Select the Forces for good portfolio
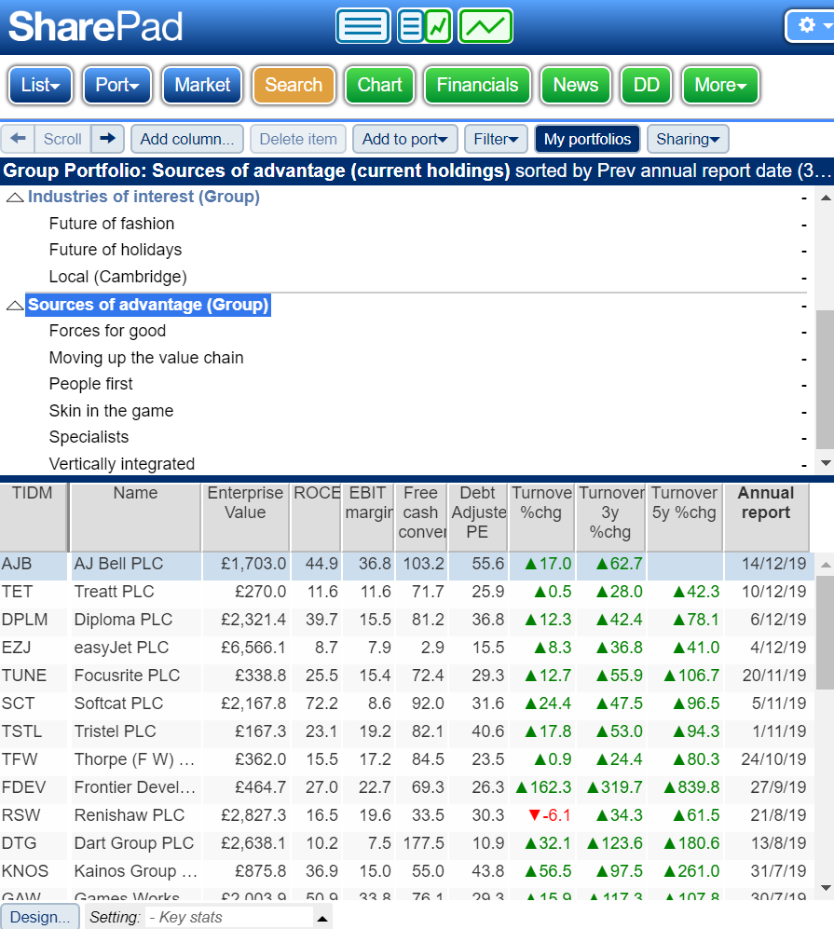The height and width of the screenshot is (929, 834). click(x=107, y=331)
